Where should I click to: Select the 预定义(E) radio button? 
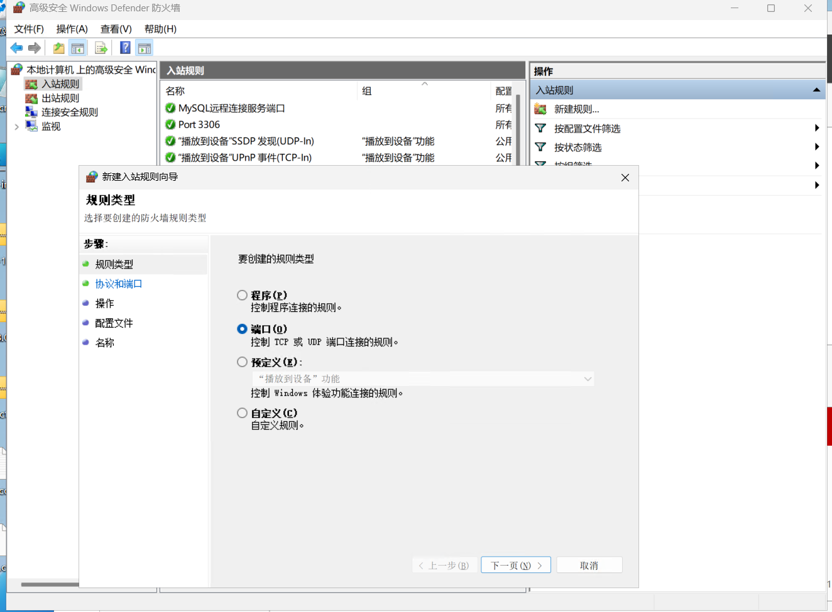[242, 362]
